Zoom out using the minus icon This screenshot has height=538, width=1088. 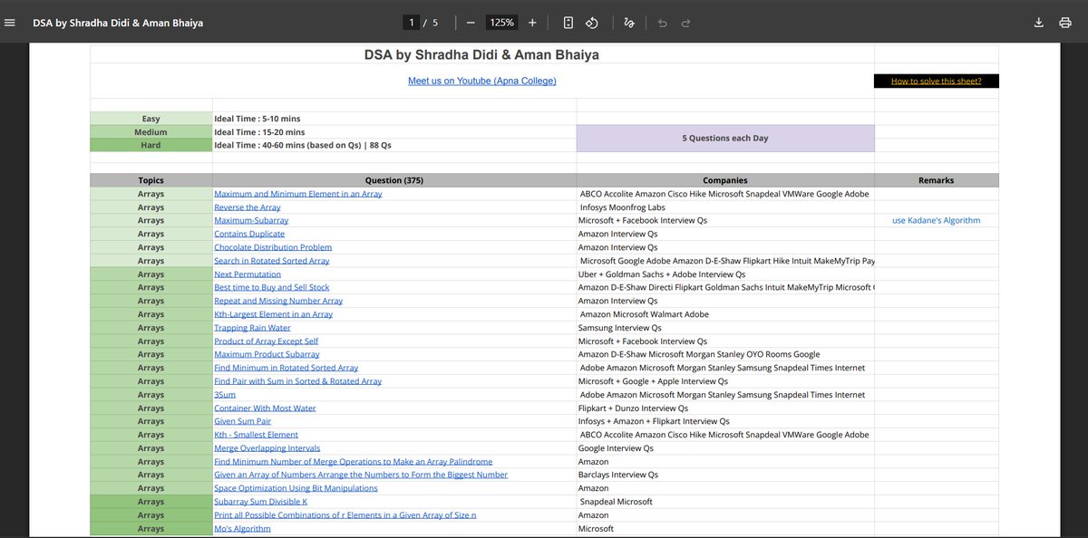[471, 22]
